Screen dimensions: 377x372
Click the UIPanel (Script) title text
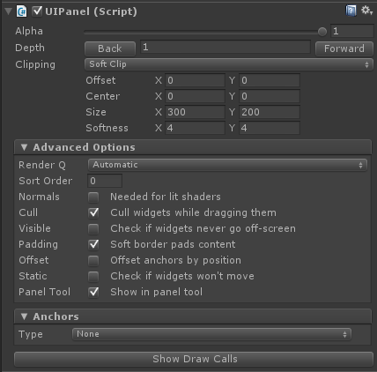pyautogui.click(x=91, y=11)
